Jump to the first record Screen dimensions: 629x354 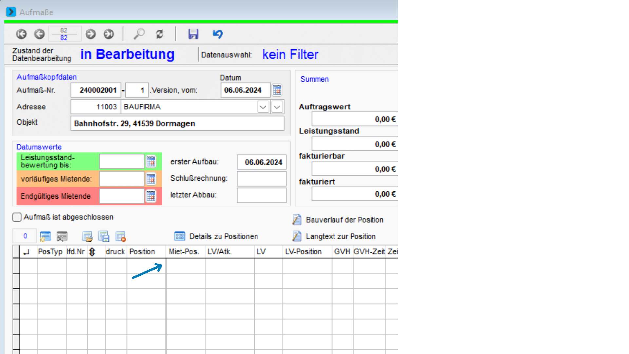[x=21, y=34]
